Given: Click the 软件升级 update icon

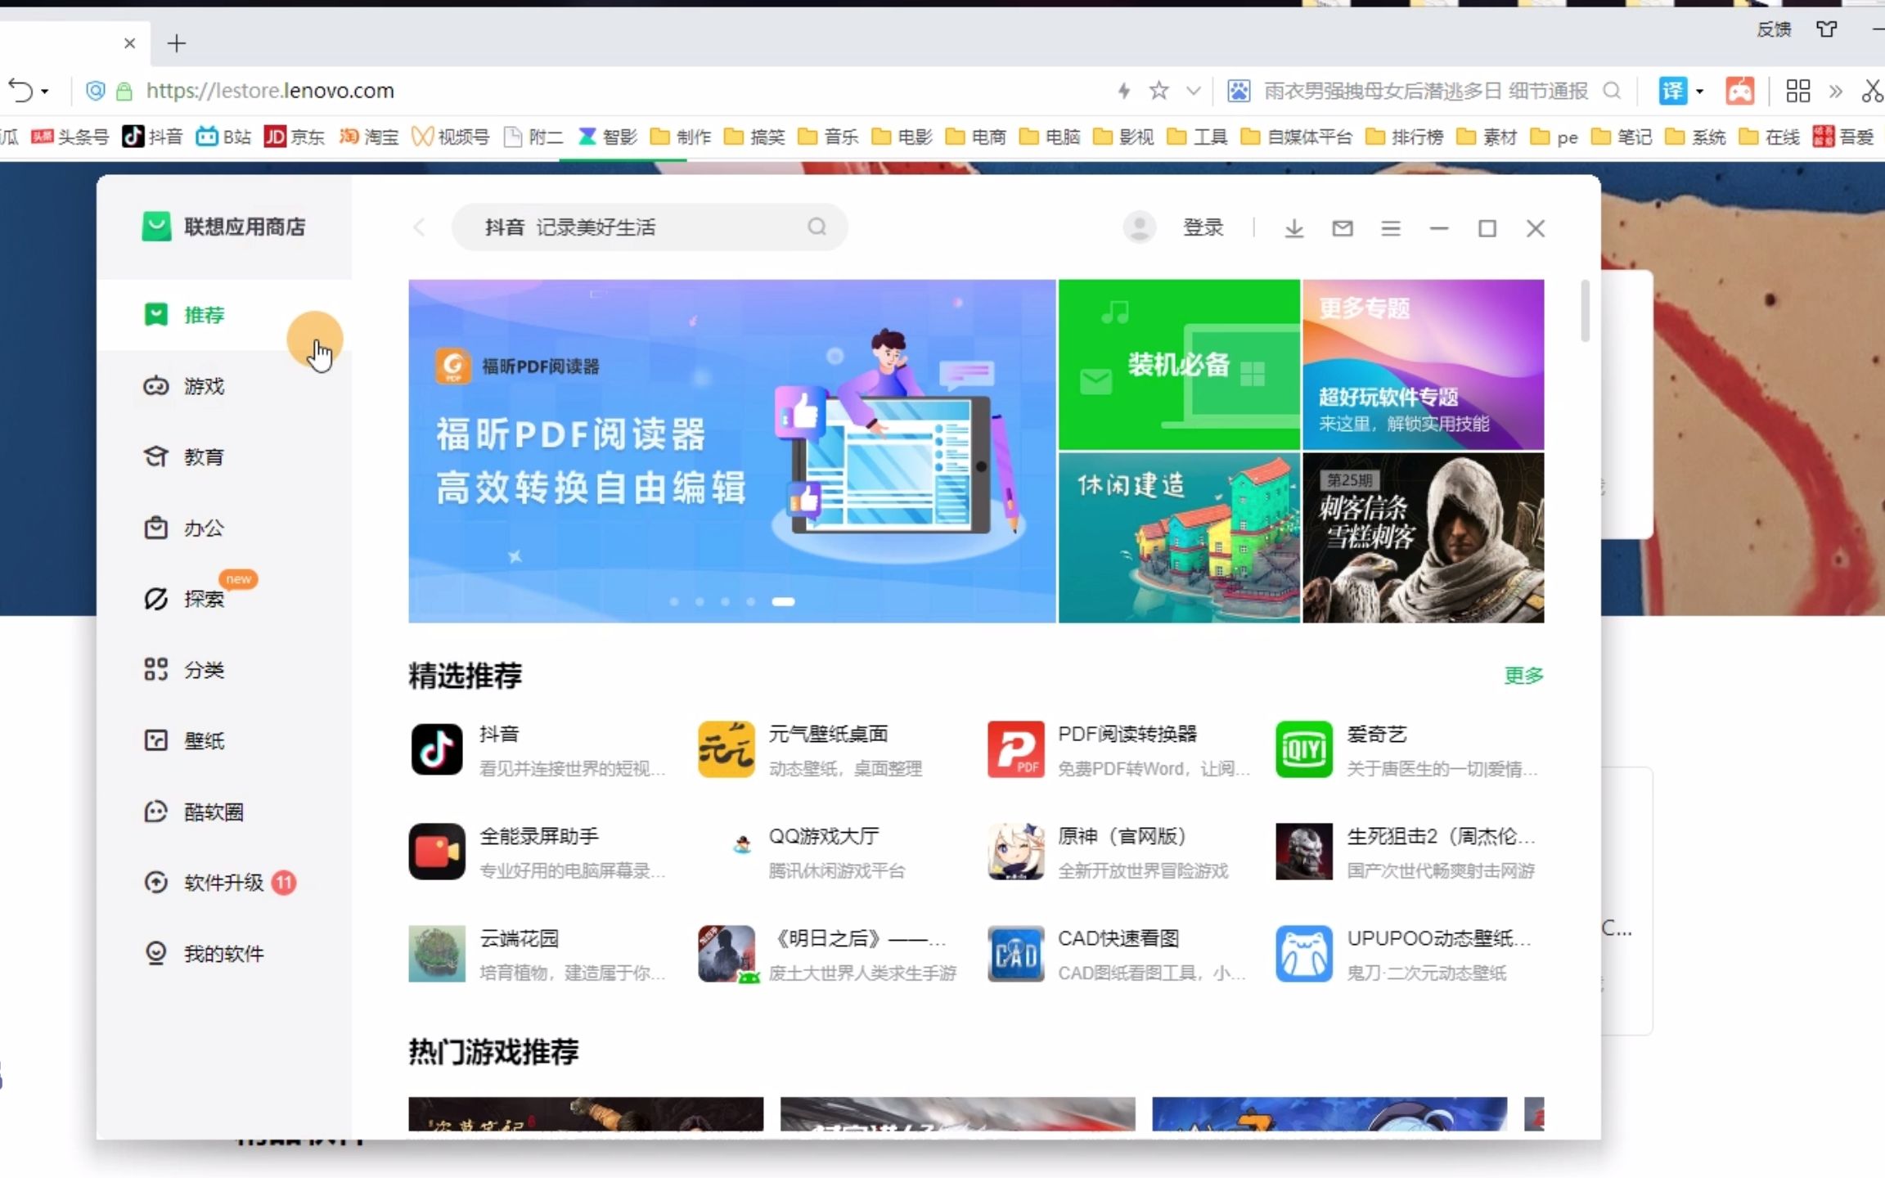Looking at the screenshot, I should click(155, 883).
